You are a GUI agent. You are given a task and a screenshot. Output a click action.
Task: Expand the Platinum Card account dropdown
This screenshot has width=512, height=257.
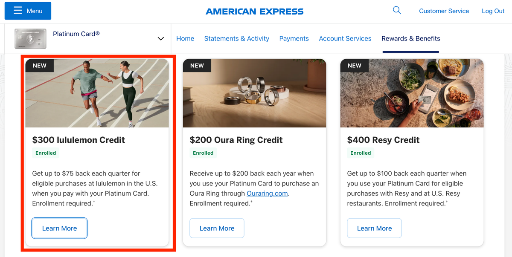pos(160,39)
